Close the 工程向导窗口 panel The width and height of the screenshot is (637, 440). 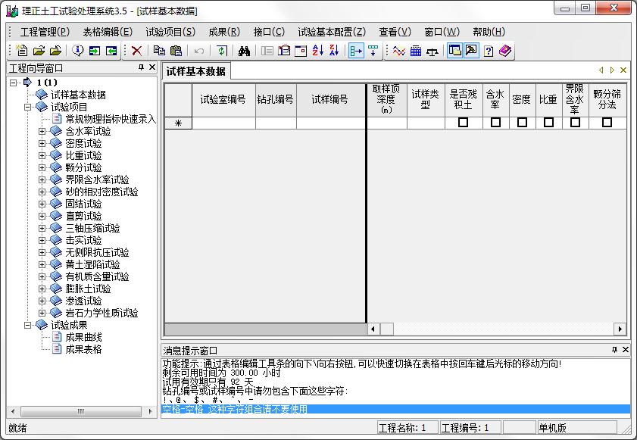[152, 67]
